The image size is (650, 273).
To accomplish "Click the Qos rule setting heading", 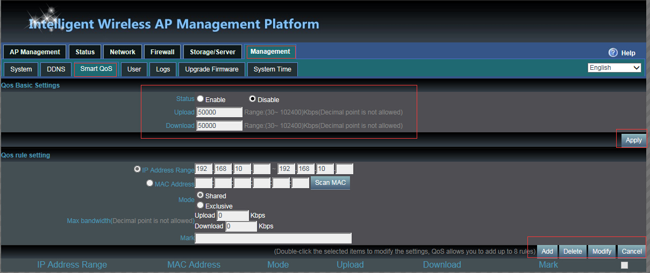I will (26, 155).
